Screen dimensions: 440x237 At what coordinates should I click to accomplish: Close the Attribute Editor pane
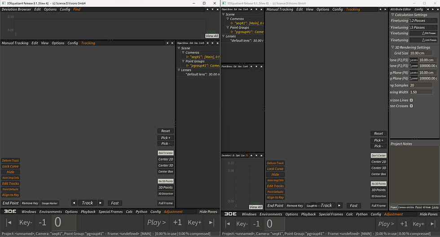(x=437, y=9)
